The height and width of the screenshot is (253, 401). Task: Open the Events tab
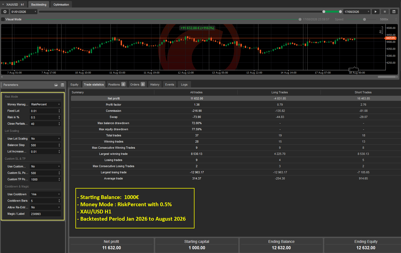tap(170, 85)
